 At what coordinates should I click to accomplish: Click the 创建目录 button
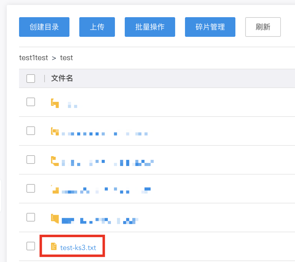coord(44,27)
